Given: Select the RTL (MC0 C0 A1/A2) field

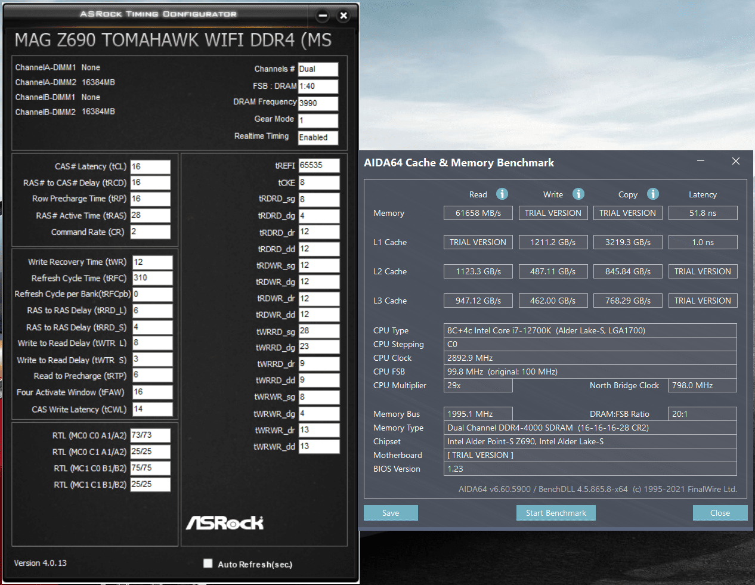Looking at the screenshot, I should click(x=150, y=435).
